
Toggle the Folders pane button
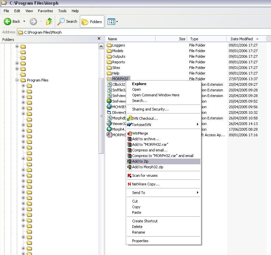tap(92, 21)
